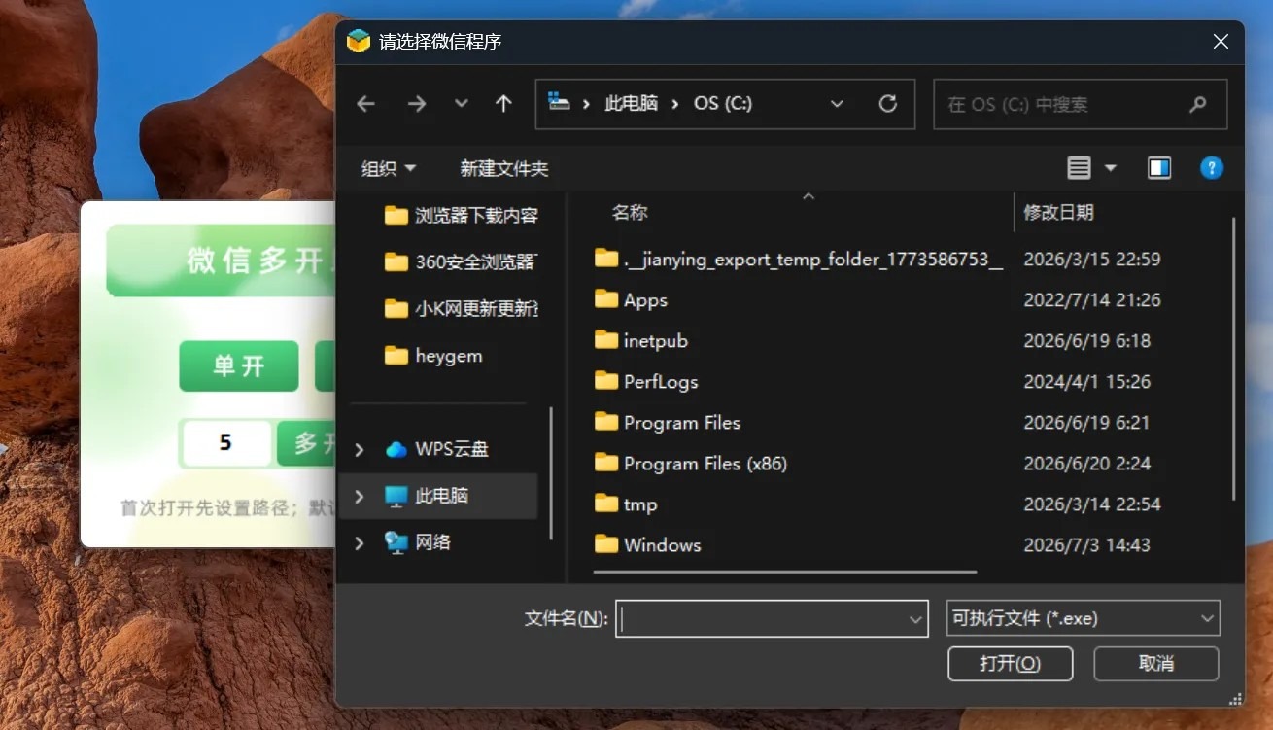Select 小K网更新 folder in sidebar
The height and width of the screenshot is (730, 1273).
tap(461, 309)
